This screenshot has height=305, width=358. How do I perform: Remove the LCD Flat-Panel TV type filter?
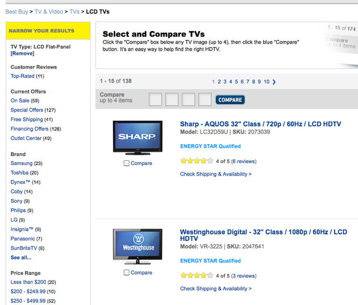pos(22,54)
